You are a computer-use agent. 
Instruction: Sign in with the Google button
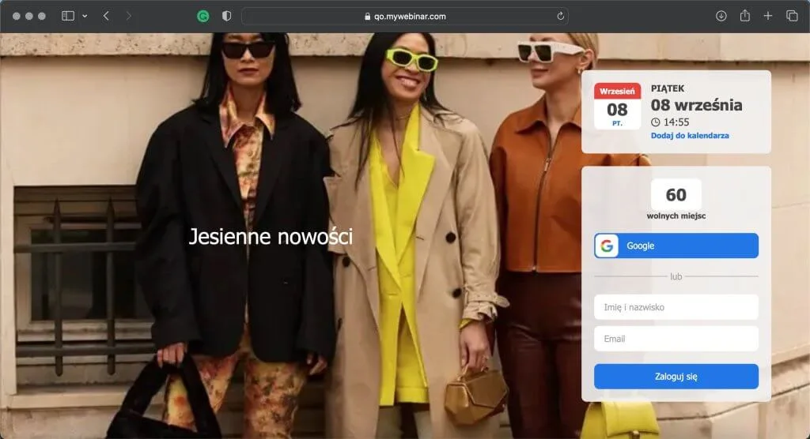tap(676, 246)
